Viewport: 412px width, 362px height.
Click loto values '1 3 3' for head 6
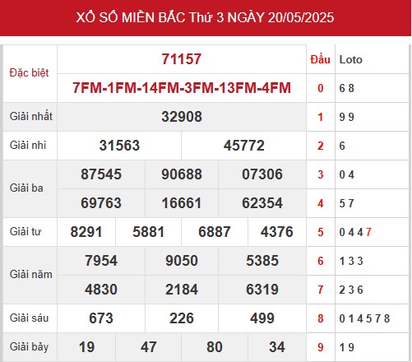click(351, 261)
